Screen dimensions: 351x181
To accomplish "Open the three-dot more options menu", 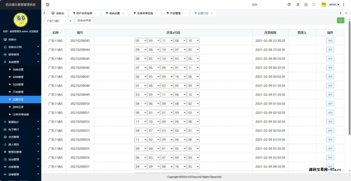I will pyautogui.click(x=343, y=4).
